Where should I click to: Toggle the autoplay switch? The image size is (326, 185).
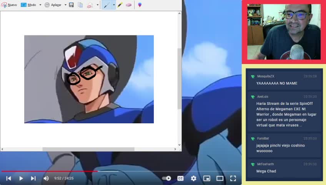click(166, 178)
